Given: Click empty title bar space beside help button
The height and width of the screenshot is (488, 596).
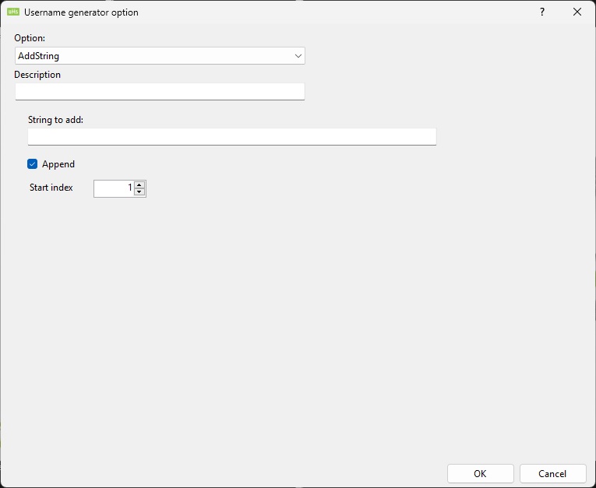Looking at the screenshot, I should [x=390, y=12].
